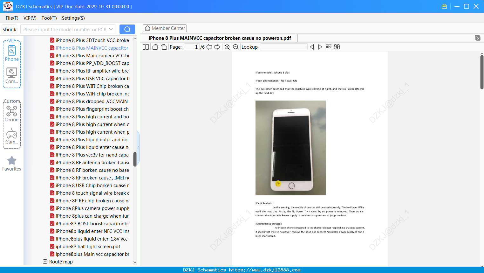
Task: Open 'iPhone 8 Plus RF ampliter wire' file
Action: [92, 71]
